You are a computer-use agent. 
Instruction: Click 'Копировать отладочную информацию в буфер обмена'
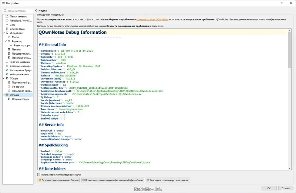[113, 180]
